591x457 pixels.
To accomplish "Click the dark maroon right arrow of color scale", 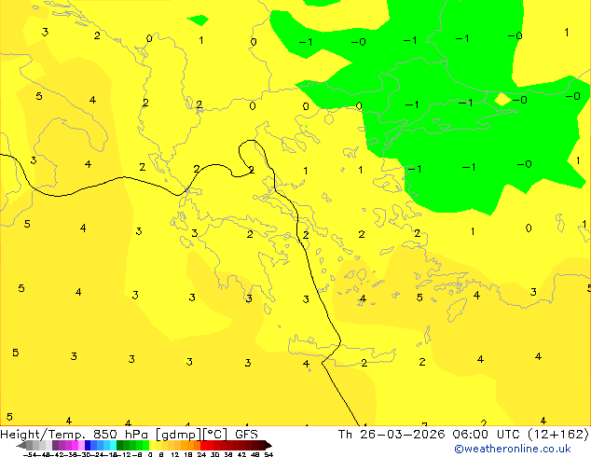I will tap(268, 446).
